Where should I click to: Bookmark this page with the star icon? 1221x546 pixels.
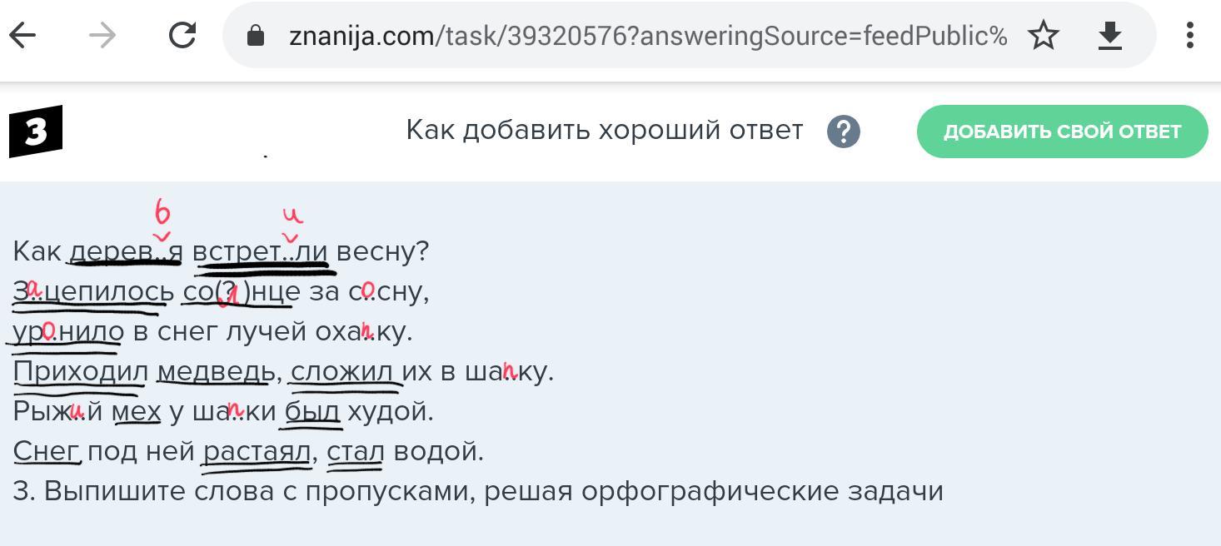pyautogui.click(x=1043, y=36)
